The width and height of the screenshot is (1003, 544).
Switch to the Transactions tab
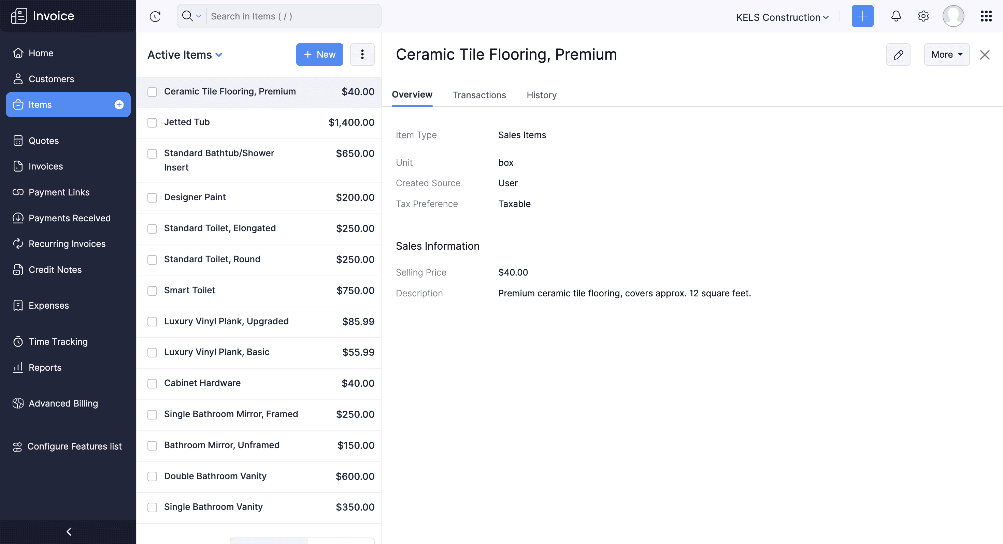(479, 95)
